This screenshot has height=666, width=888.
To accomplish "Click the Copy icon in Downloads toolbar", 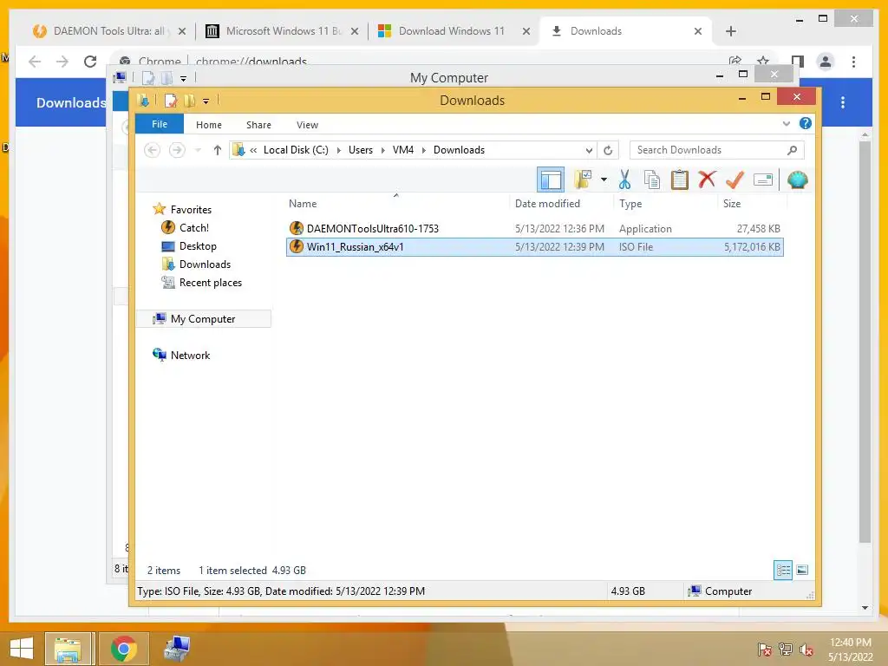I will click(652, 180).
